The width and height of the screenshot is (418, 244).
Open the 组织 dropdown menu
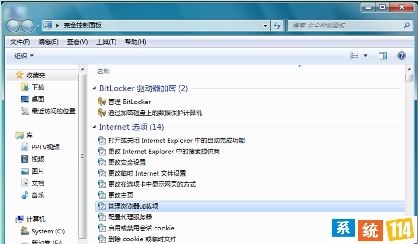24,56
